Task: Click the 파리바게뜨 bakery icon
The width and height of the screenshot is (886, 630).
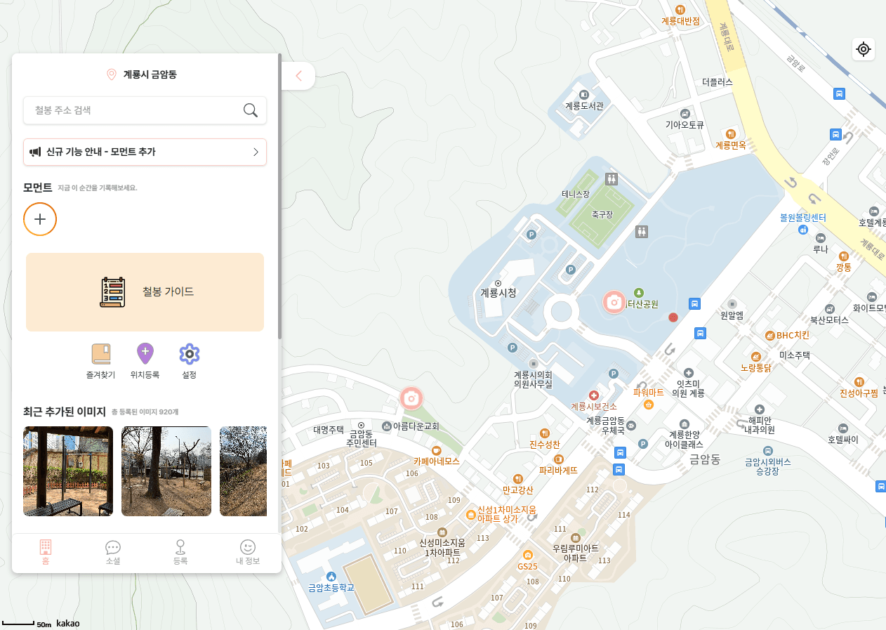Action: (559, 459)
